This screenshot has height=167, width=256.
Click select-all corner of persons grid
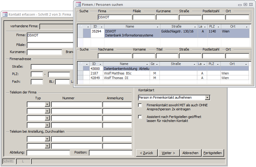[x=80, y=64]
